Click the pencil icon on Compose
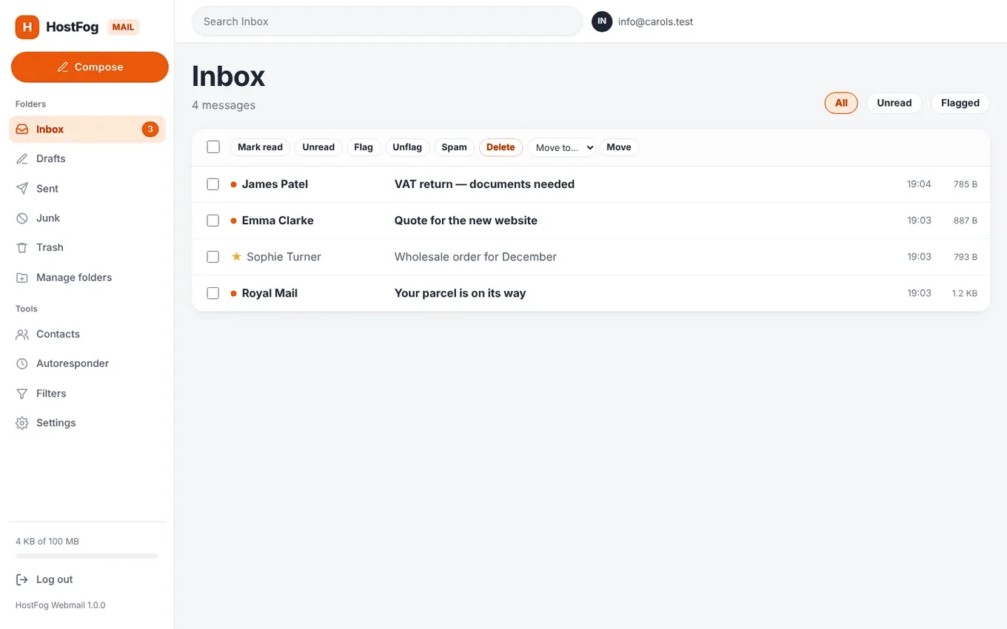The image size is (1007, 629). tap(63, 67)
